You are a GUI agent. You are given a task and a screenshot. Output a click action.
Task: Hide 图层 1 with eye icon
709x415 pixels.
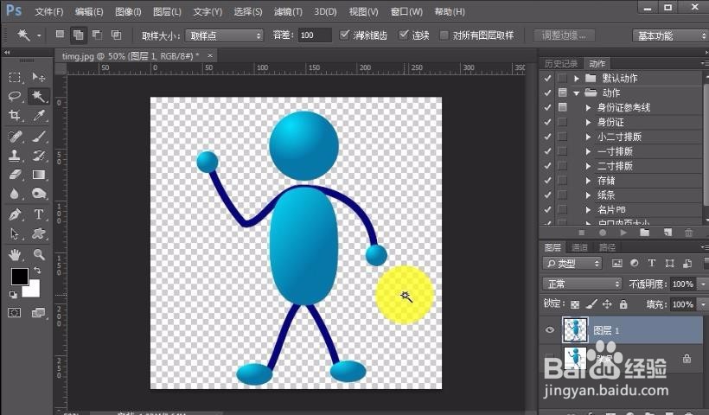click(549, 329)
